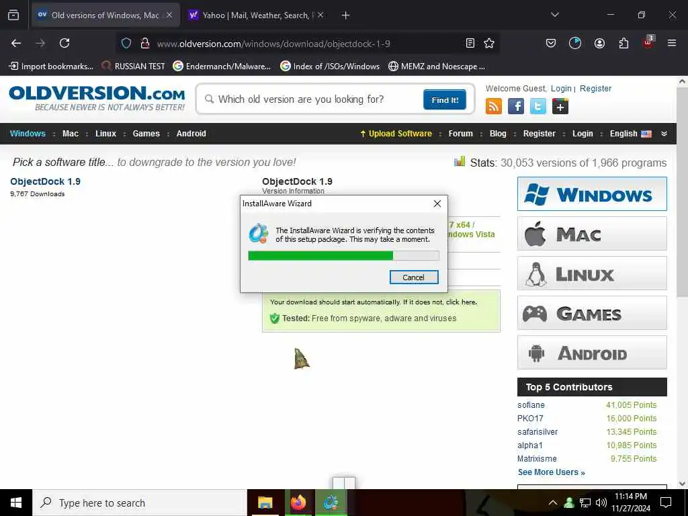Cancel the InstallAware verification
The height and width of the screenshot is (516, 688).
(x=414, y=277)
